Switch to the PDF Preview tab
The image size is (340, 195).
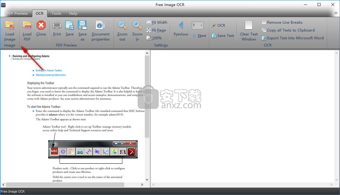(17, 13)
